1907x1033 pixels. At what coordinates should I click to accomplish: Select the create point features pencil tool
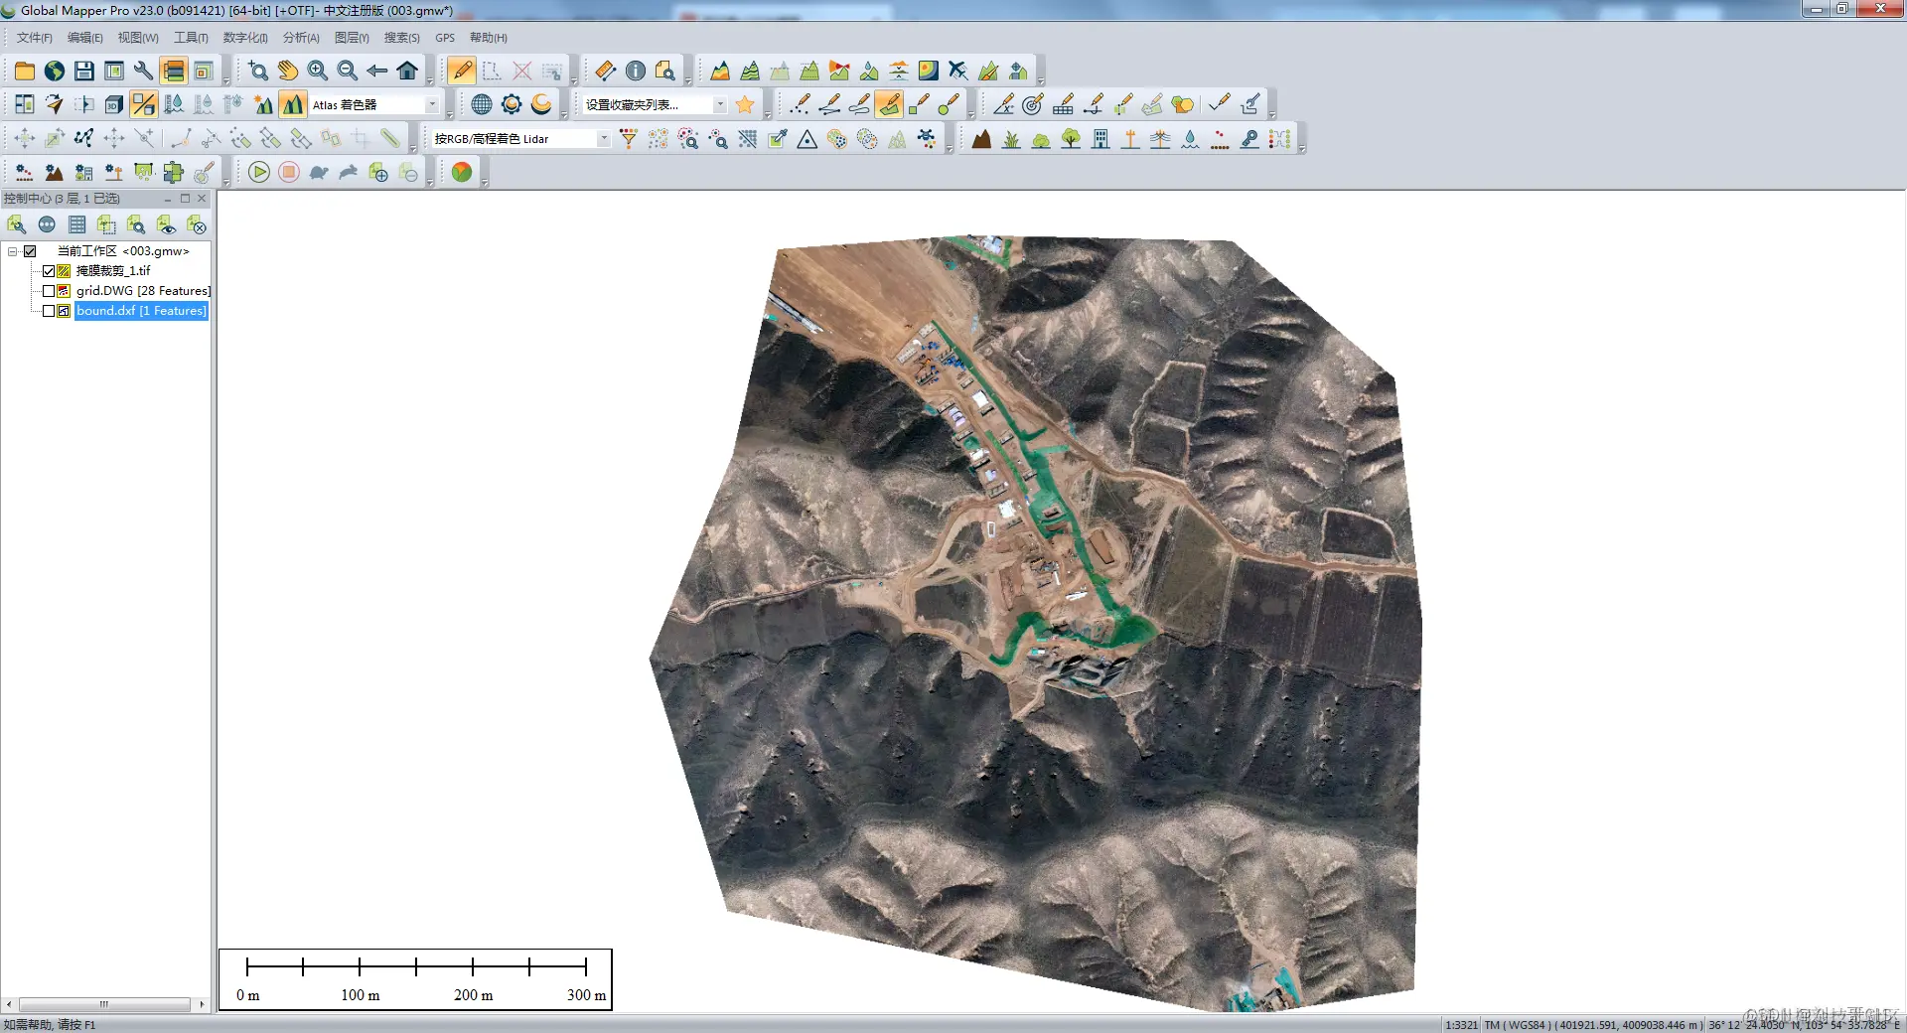(801, 104)
